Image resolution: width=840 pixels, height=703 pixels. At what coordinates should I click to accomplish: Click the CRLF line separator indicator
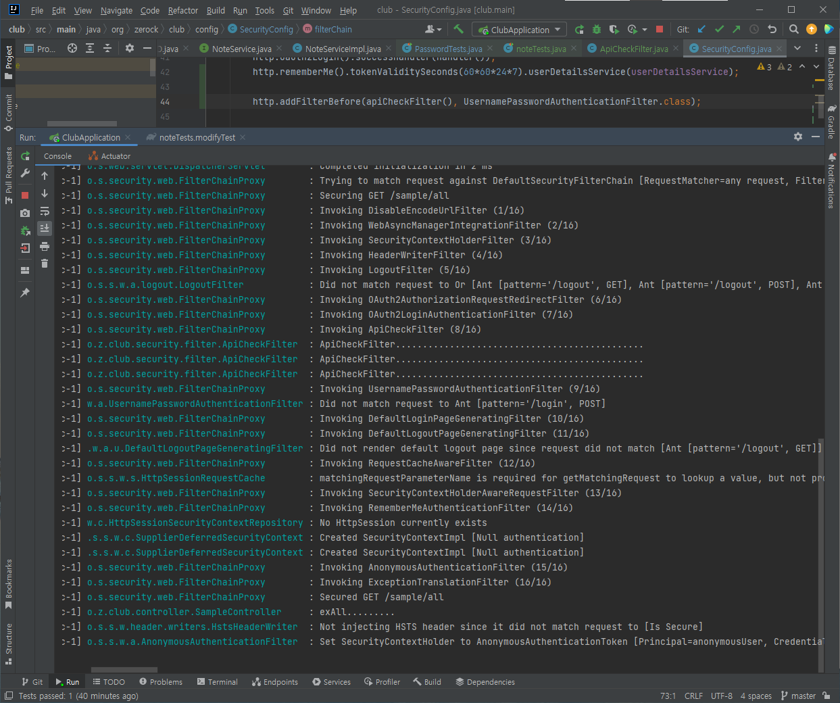pos(693,696)
